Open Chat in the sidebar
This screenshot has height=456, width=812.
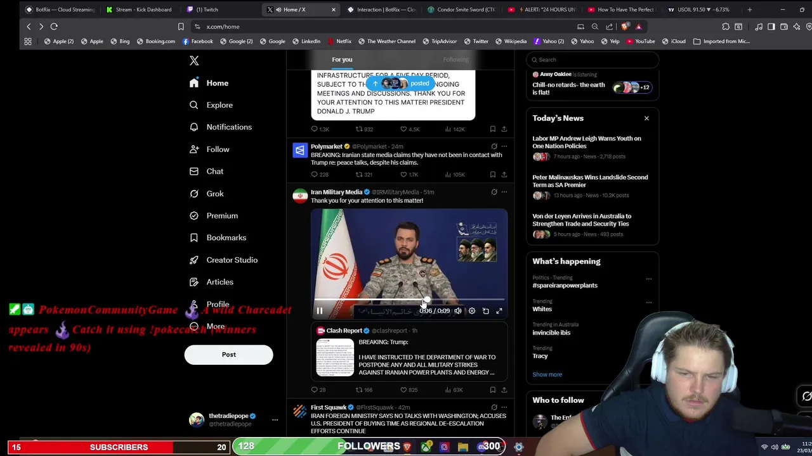coord(206,172)
